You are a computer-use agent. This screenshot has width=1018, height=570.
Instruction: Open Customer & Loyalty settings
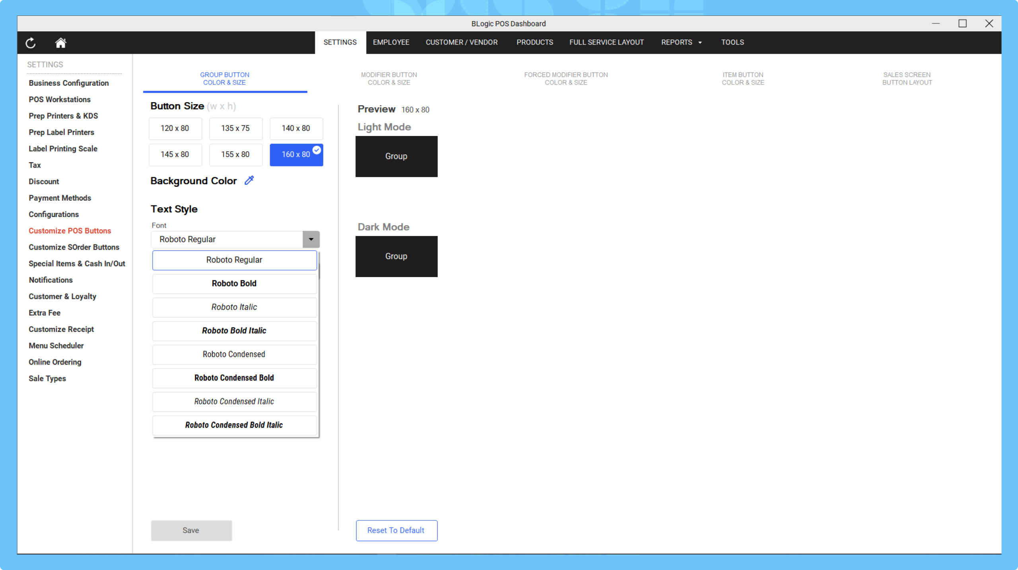62,297
